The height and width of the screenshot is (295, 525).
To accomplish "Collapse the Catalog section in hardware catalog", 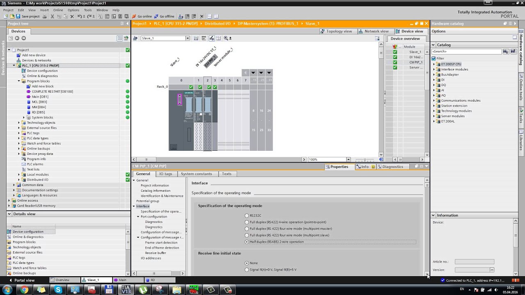I will [433, 45].
